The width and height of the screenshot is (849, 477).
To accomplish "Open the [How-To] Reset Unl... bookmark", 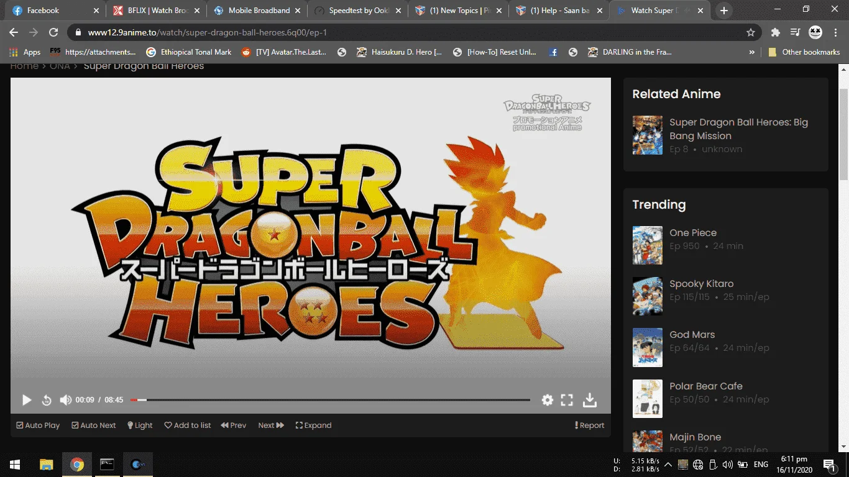I will pos(495,52).
